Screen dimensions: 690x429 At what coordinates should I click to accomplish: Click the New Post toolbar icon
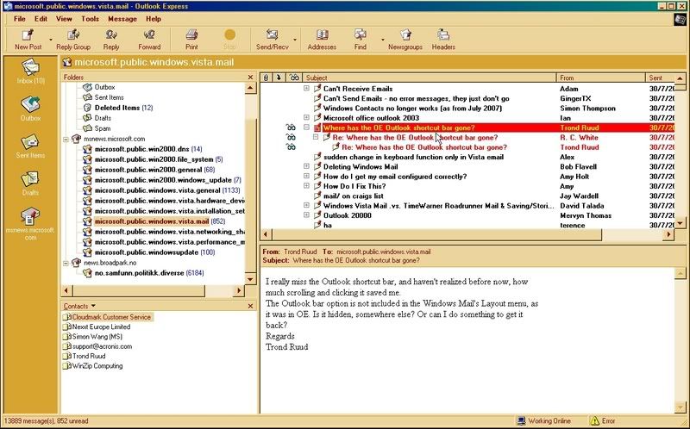pos(28,34)
